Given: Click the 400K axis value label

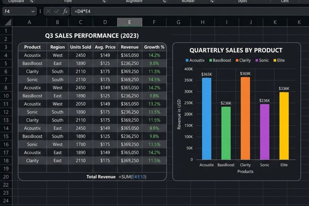Looking at the screenshot, I should click(188, 69).
